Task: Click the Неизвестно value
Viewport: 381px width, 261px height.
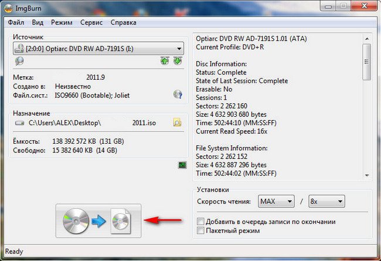Action: pyautogui.click(x=73, y=86)
